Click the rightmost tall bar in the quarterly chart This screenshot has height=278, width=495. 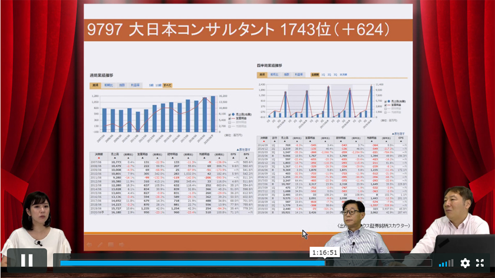[x=371, y=101]
